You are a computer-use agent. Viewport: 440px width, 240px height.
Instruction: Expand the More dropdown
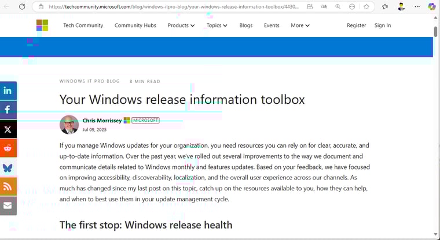[x=300, y=25]
